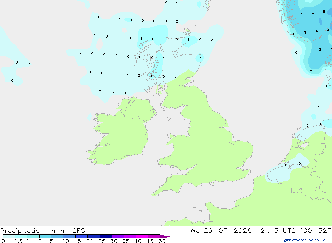The image size is (332, 243).
Task: Click the legend label '50'
Action: (162, 241)
